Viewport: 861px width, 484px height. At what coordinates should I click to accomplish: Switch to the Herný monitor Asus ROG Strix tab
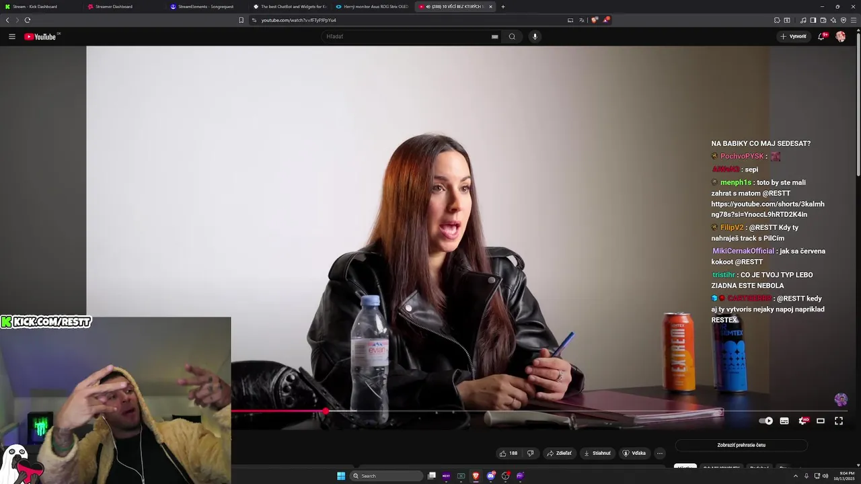373,7
